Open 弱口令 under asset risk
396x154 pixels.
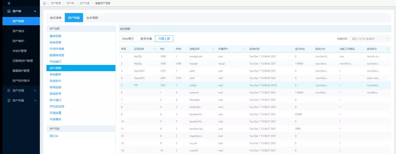[54, 136]
